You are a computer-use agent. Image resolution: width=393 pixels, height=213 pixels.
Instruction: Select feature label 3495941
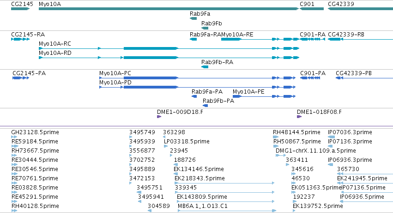151,197
